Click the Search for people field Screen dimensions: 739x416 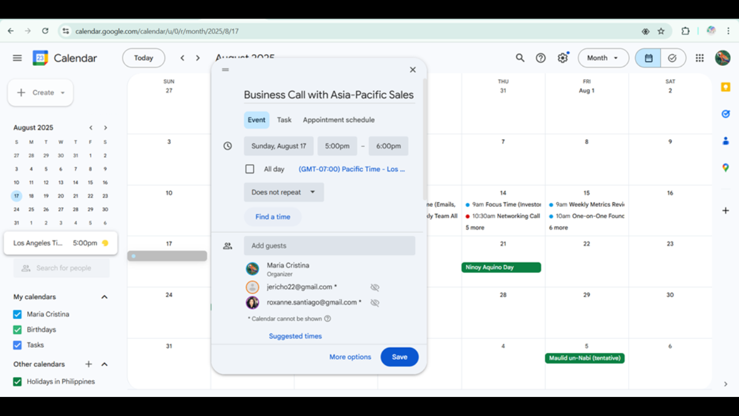pos(61,268)
